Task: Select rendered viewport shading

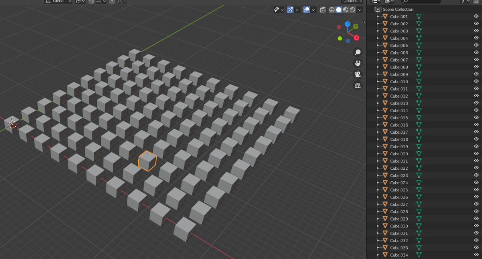Action: (x=352, y=10)
